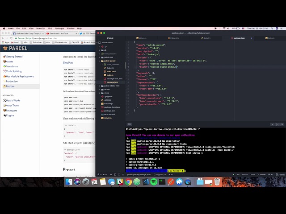
Task: Open Gmail bookmark in Chrome
Action: (x=15, y=42)
